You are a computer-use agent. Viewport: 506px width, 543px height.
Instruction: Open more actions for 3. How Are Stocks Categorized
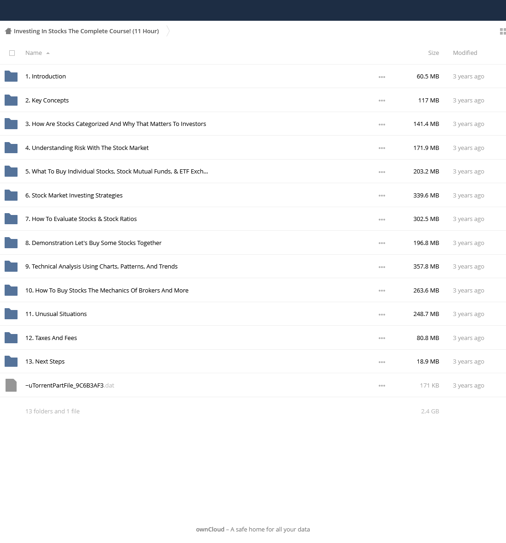pos(381,124)
